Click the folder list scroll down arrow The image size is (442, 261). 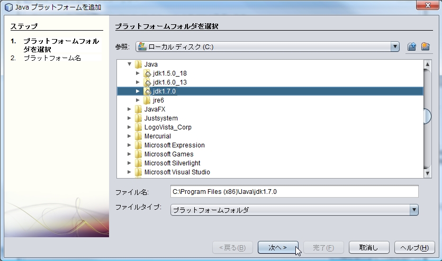tap(427, 173)
